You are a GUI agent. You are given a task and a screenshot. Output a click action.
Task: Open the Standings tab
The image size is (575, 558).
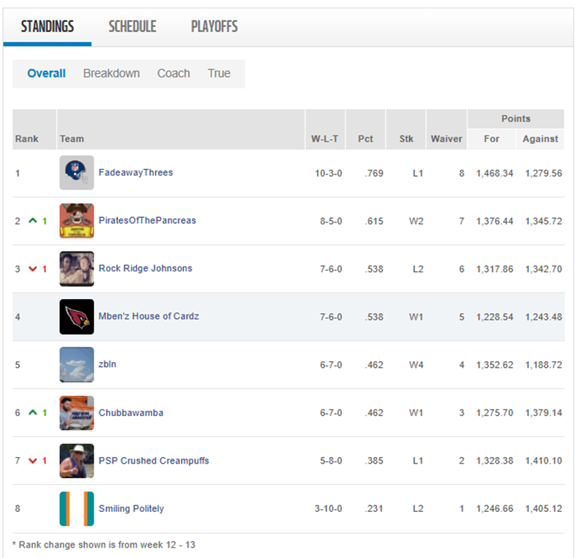pos(47,26)
